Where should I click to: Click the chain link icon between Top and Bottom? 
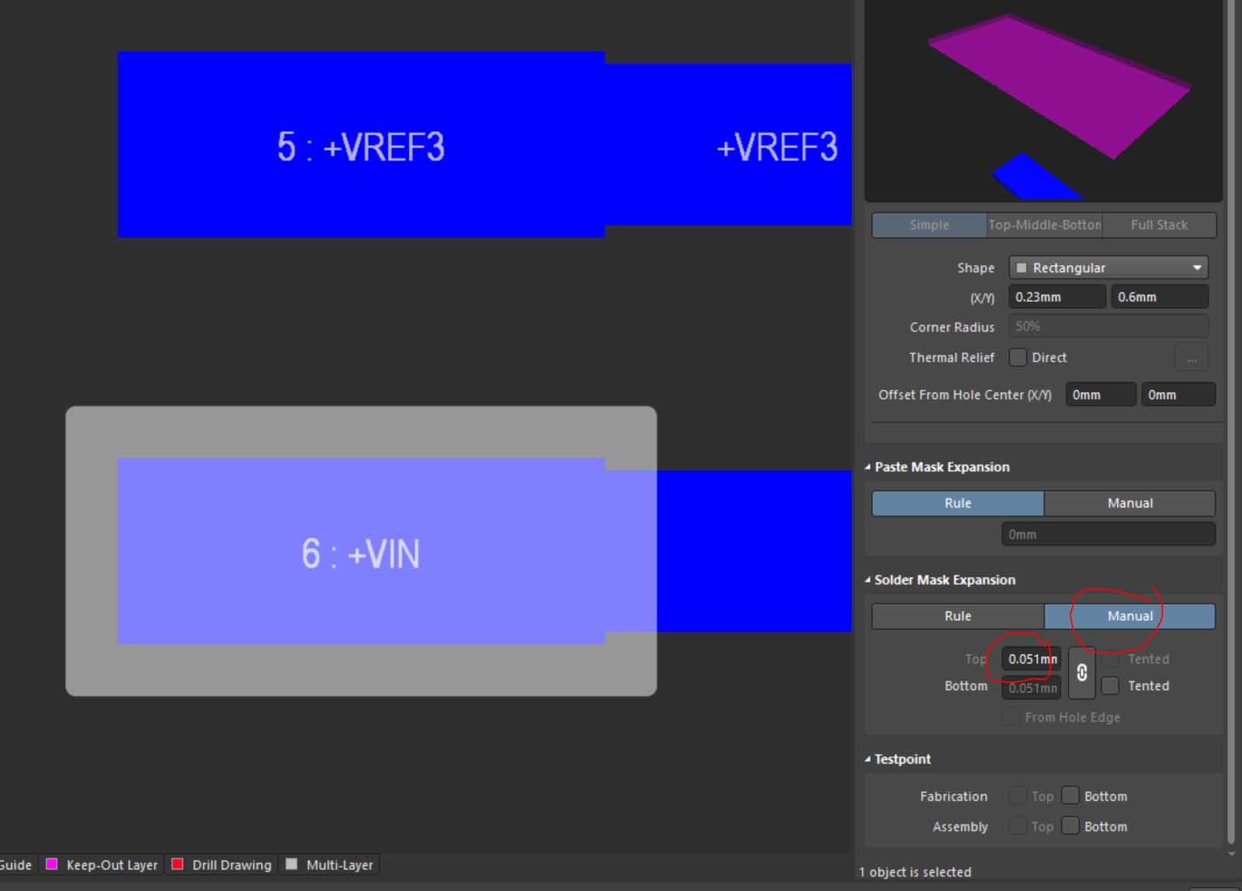[x=1082, y=673]
